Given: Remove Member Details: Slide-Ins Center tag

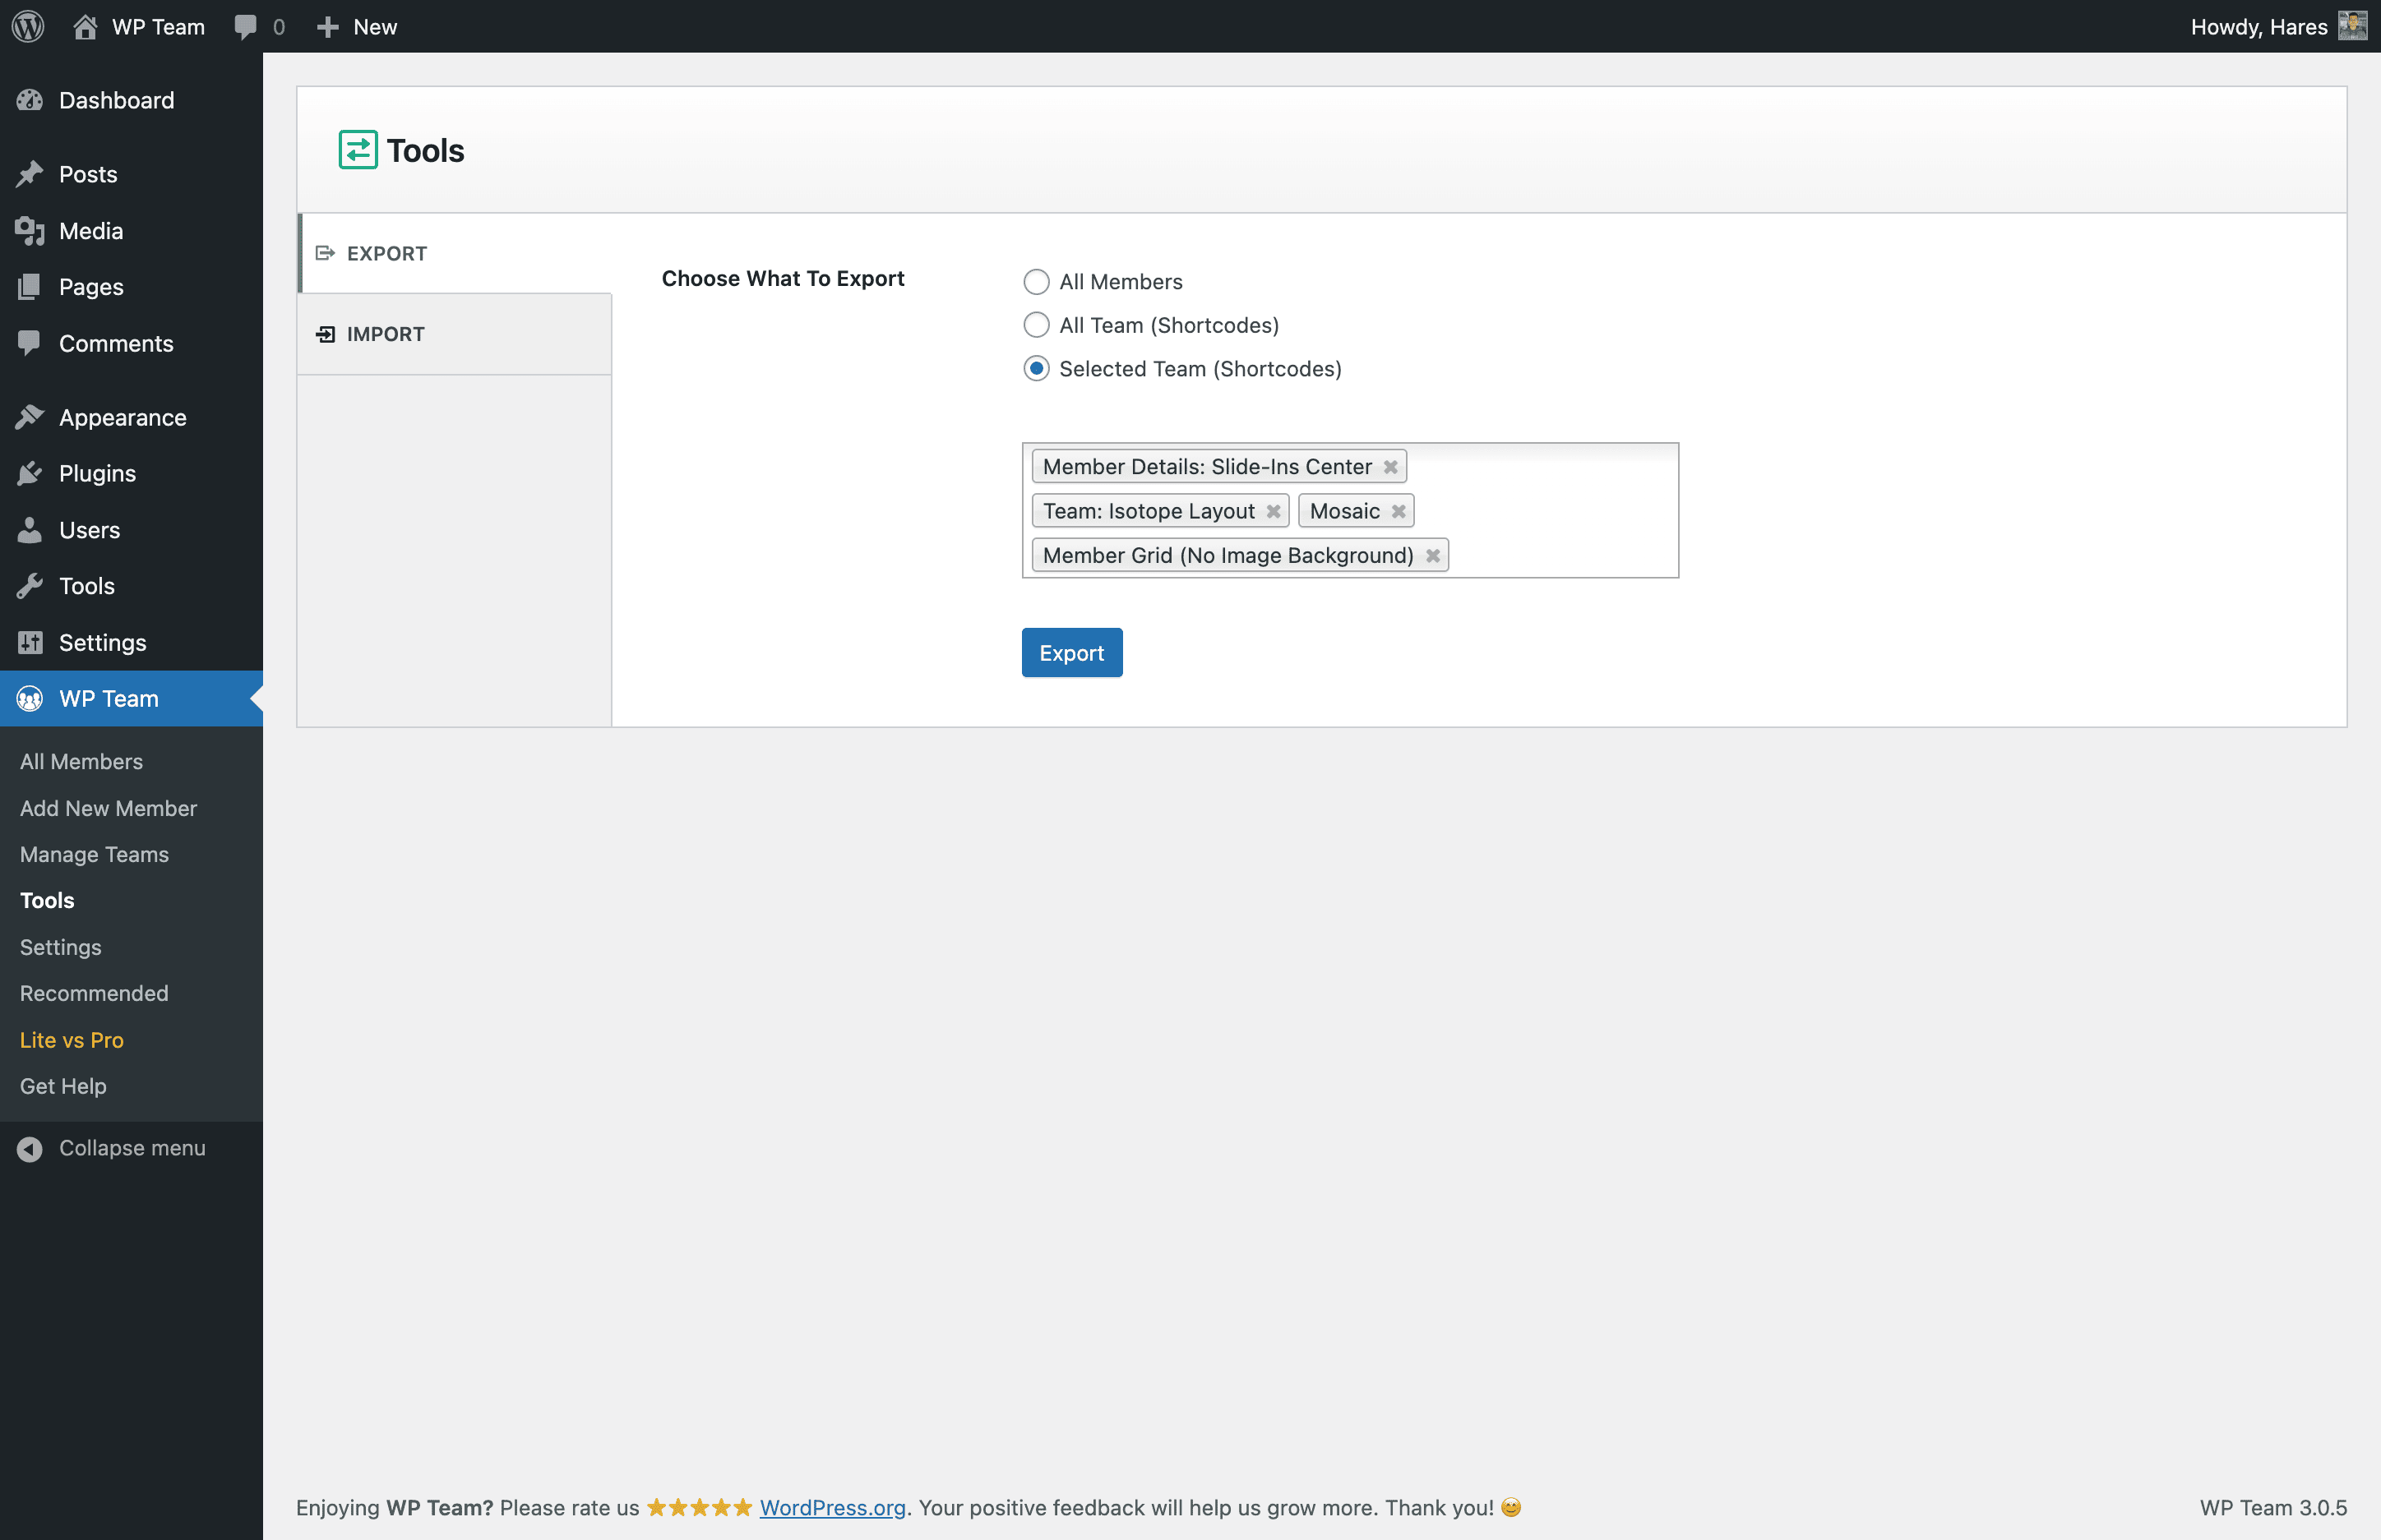Looking at the screenshot, I should coord(1390,467).
